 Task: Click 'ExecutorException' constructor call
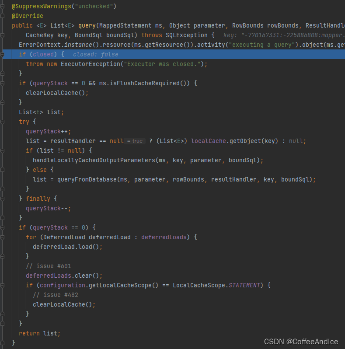point(91,64)
